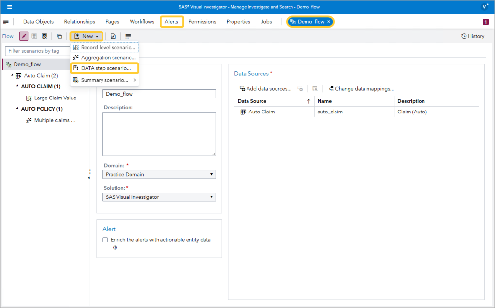Image resolution: width=495 pixels, height=308 pixels.
Task: Collapse the AUTO POLICY tree group
Action: (x=17, y=109)
